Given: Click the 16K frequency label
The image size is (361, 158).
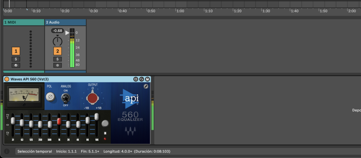Looking at the screenshot, I should pos(96,139).
